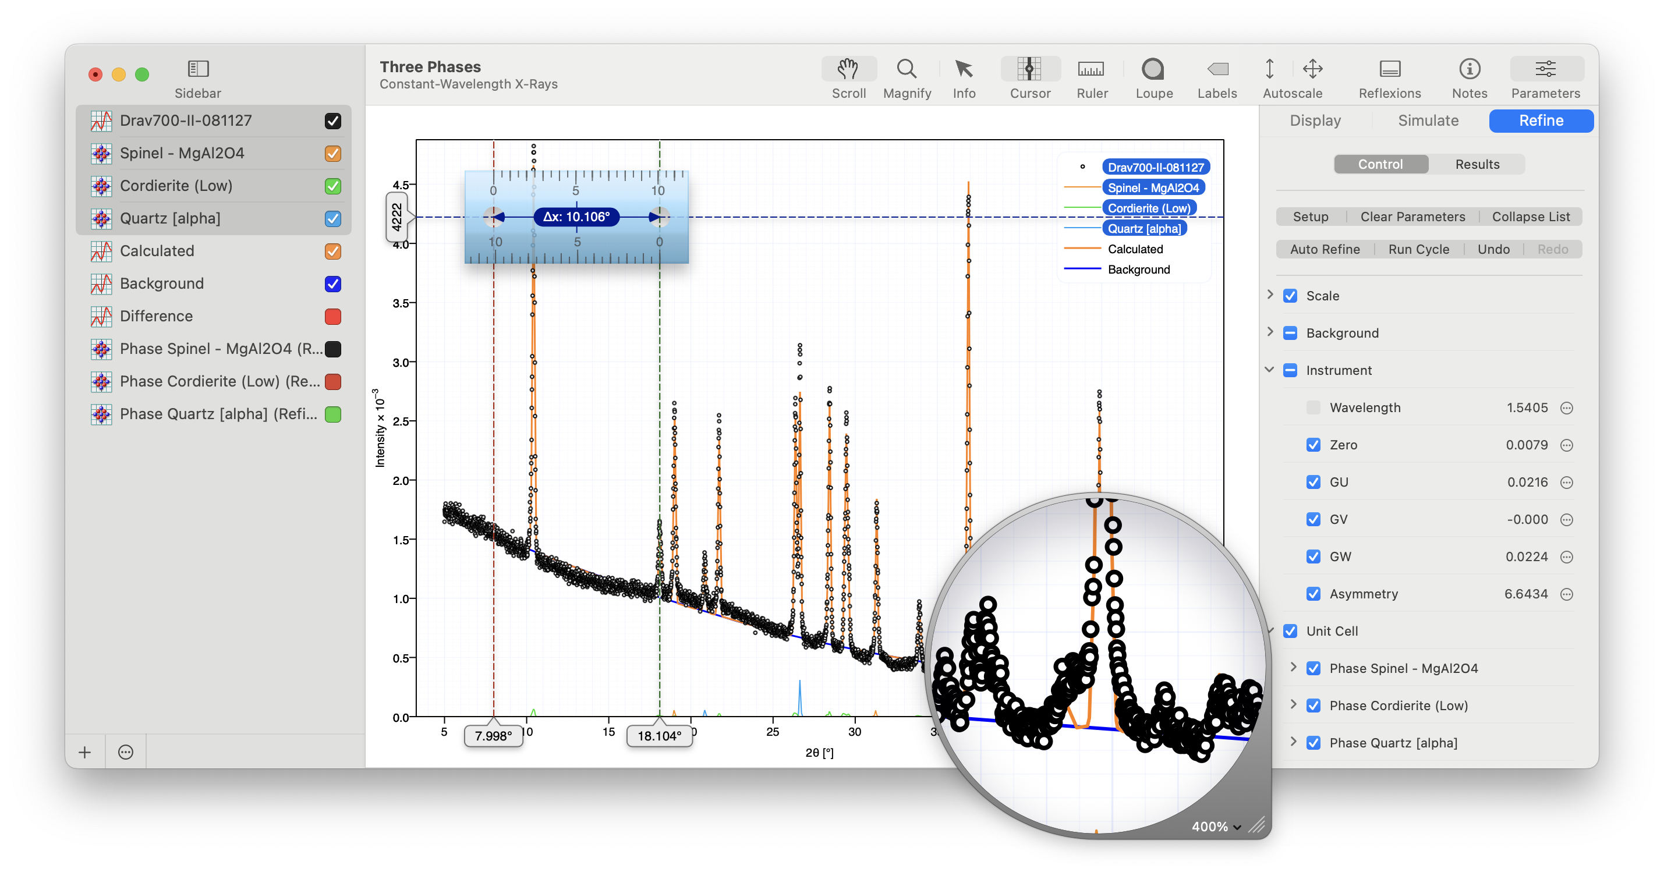The height and width of the screenshot is (872, 1664).
Task: Select the Magnify tool
Action: click(907, 69)
